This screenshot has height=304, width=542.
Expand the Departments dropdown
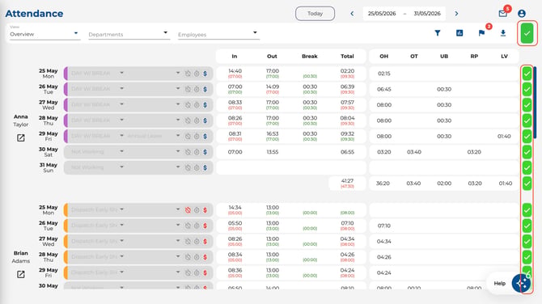click(x=129, y=34)
